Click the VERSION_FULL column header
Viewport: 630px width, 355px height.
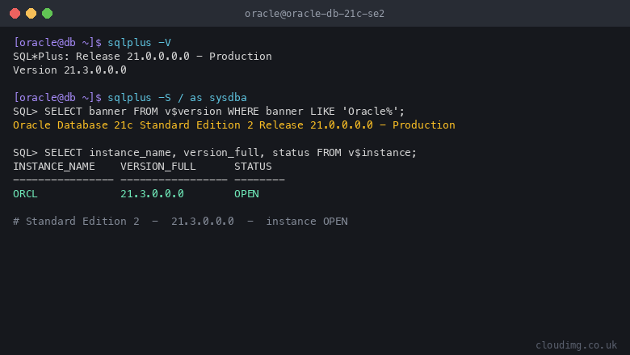157,167
